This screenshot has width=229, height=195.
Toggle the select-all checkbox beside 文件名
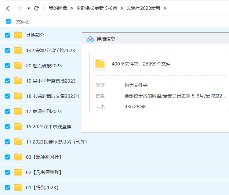[x=8, y=22]
